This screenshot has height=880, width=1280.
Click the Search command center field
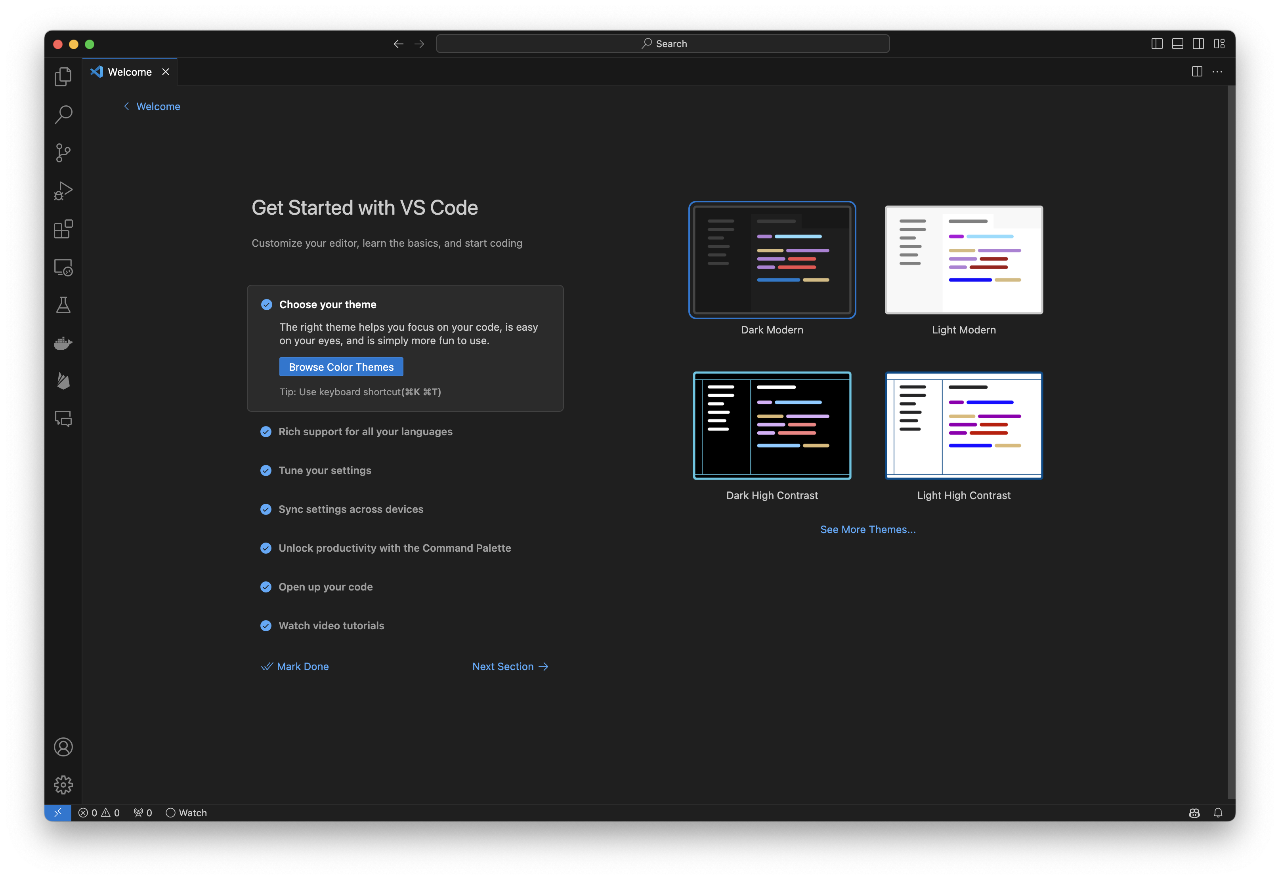pyautogui.click(x=662, y=44)
